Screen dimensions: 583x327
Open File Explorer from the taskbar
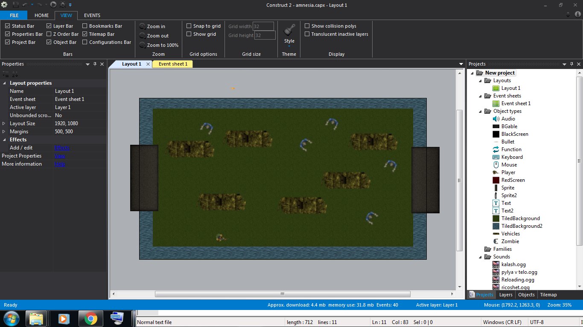(36, 318)
